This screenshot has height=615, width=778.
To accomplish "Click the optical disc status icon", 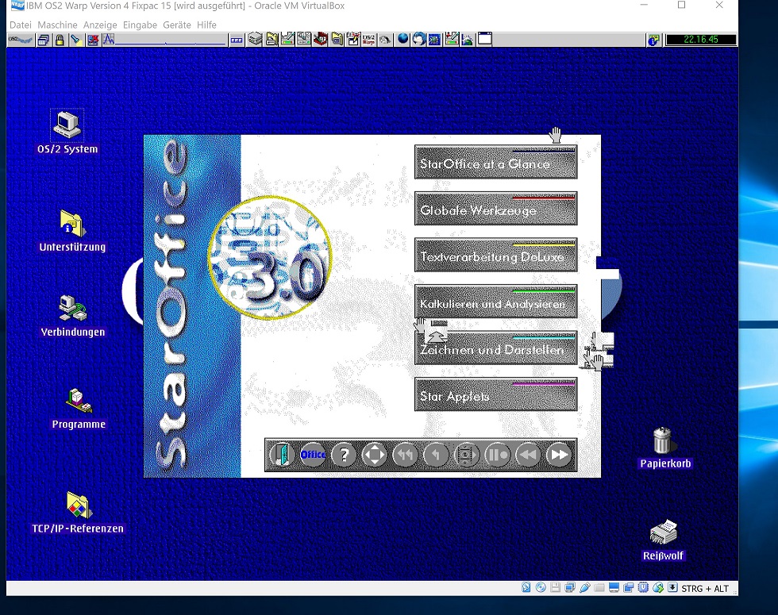I will coord(541,588).
